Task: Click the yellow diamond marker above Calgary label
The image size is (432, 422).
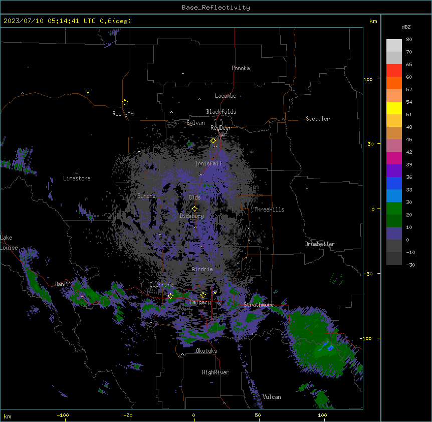Action: (203, 295)
